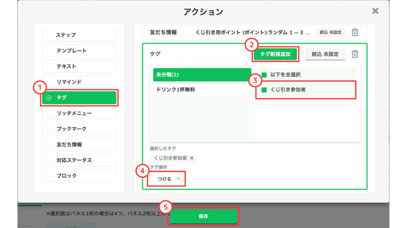Open 絞込 未設定 on the 友だち情報 row
The width and height of the screenshot is (407, 228).
click(330, 32)
